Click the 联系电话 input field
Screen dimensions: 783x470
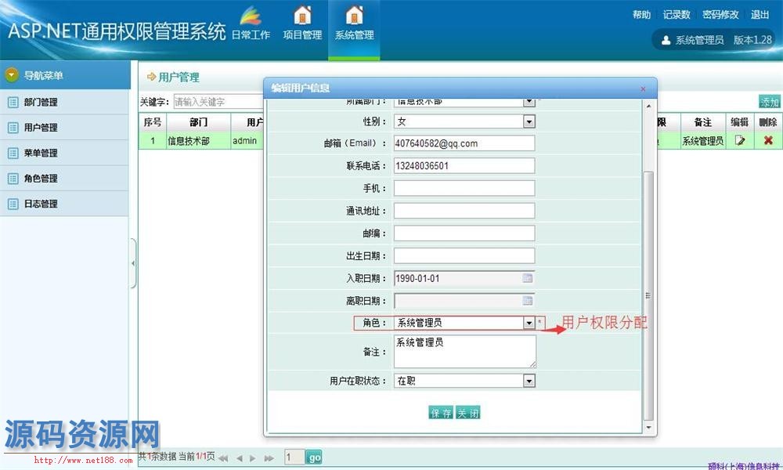[464, 166]
